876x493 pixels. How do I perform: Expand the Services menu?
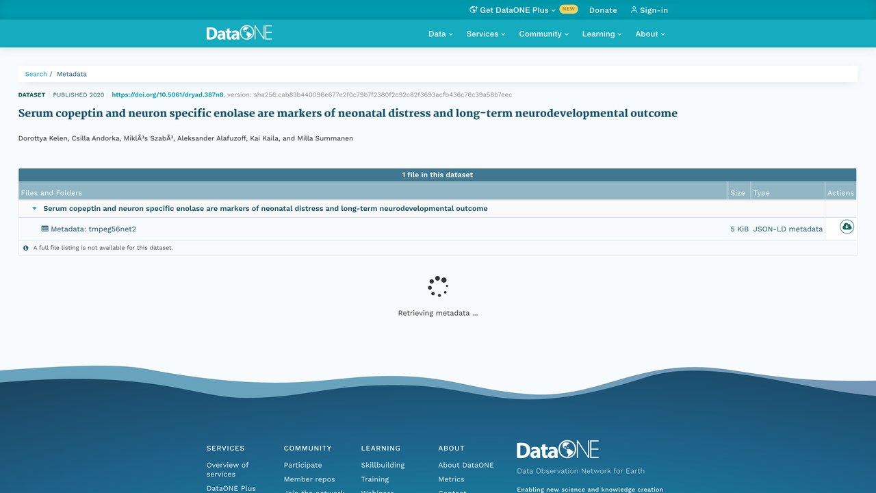pyautogui.click(x=486, y=34)
